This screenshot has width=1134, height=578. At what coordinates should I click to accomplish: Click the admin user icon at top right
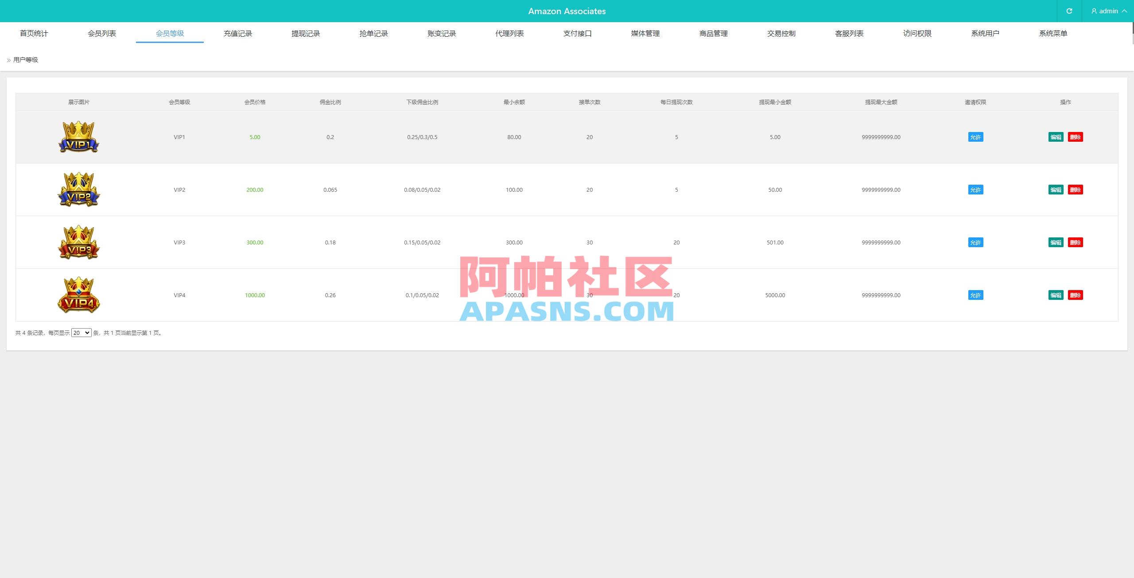(x=1094, y=11)
